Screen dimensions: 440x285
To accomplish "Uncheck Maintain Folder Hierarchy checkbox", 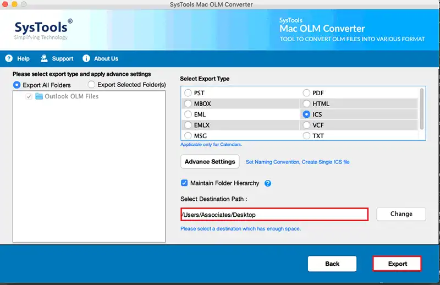I will coord(184,183).
